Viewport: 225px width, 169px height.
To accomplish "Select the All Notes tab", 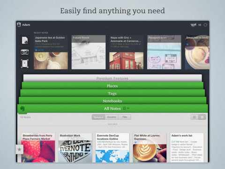I will click(x=112, y=108).
